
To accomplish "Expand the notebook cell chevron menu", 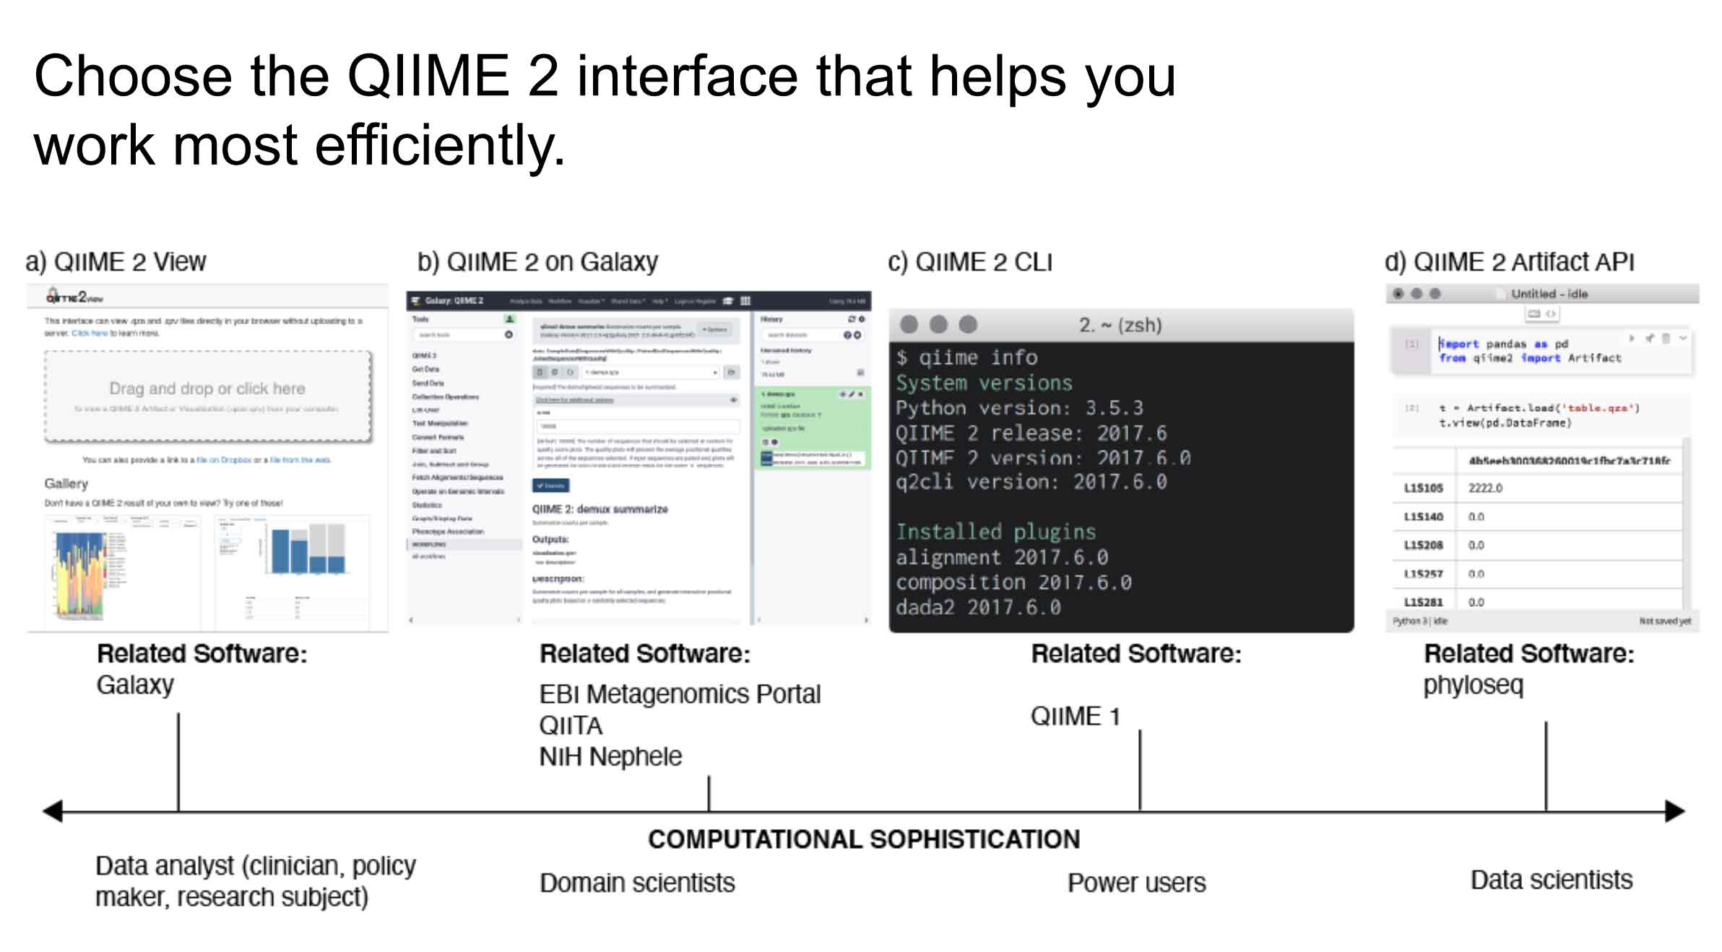I will (1683, 338).
